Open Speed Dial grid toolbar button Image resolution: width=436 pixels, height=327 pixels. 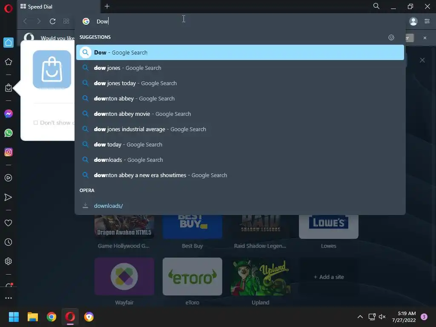(x=66, y=21)
